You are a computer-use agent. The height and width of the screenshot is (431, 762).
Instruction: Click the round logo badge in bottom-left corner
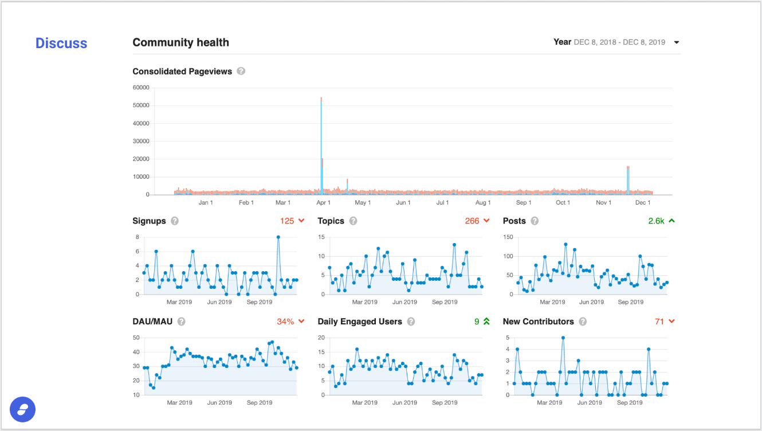[x=23, y=409]
